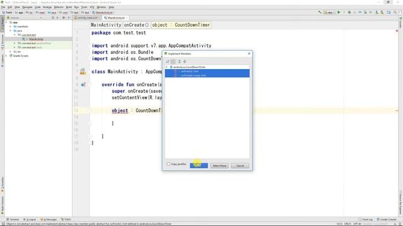
Task: Open the Navigate menu
Action: [27, 7]
